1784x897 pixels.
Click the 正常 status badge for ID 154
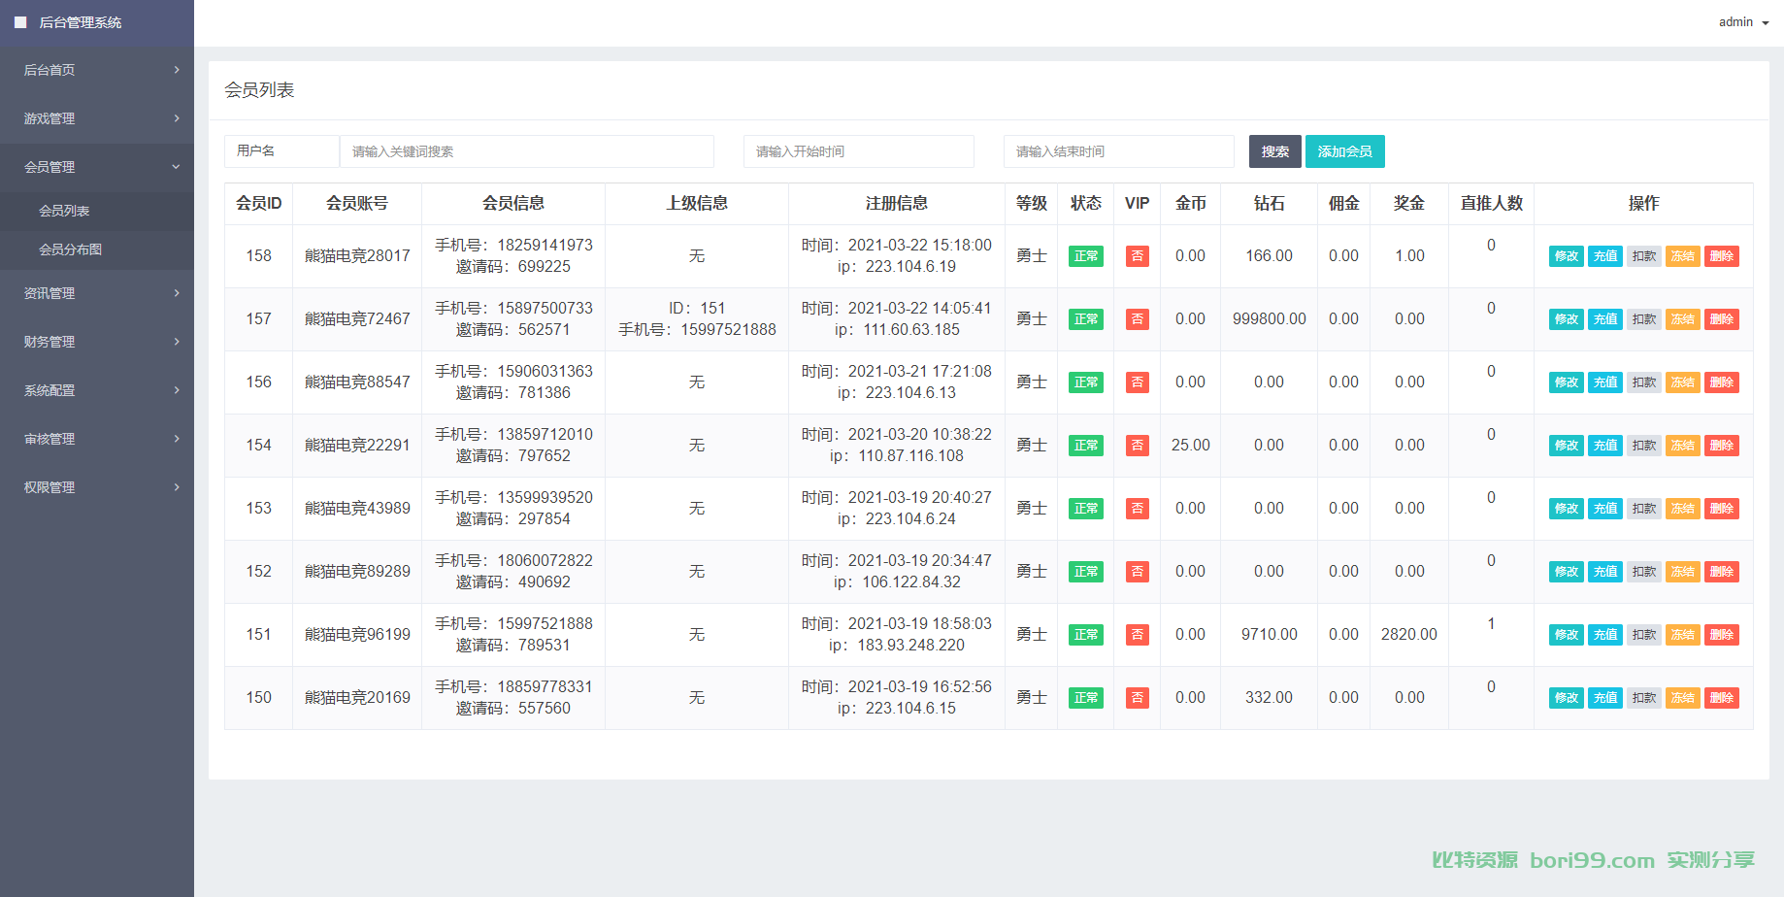click(x=1086, y=446)
